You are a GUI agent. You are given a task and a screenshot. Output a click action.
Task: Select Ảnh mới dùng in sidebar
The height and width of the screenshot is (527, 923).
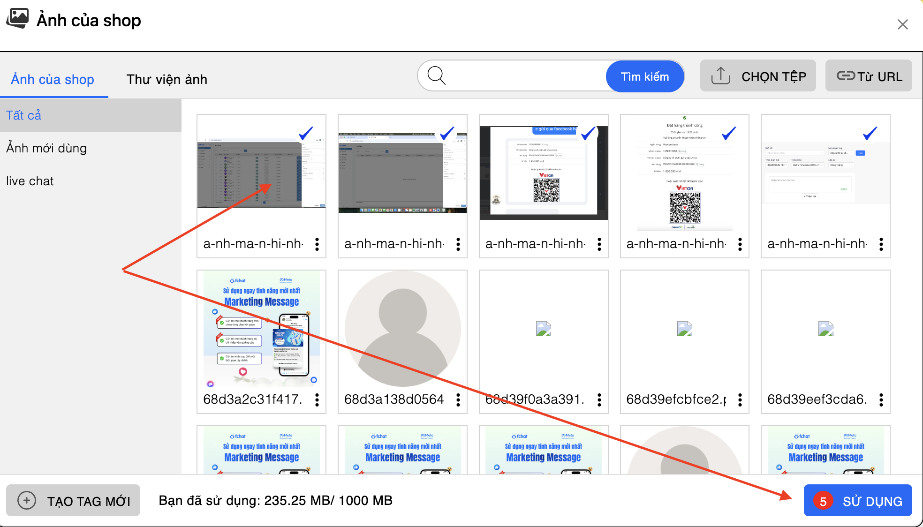tap(46, 148)
